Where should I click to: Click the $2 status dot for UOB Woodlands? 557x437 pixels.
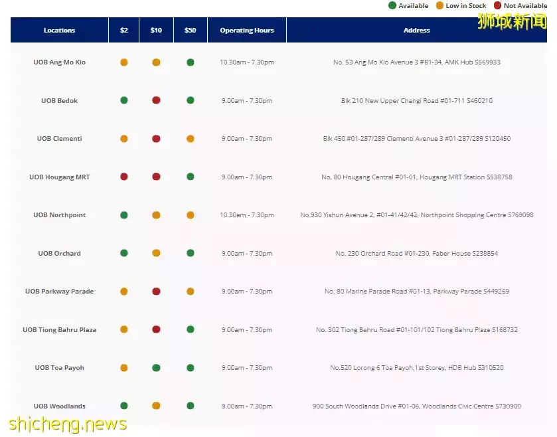[x=124, y=406]
